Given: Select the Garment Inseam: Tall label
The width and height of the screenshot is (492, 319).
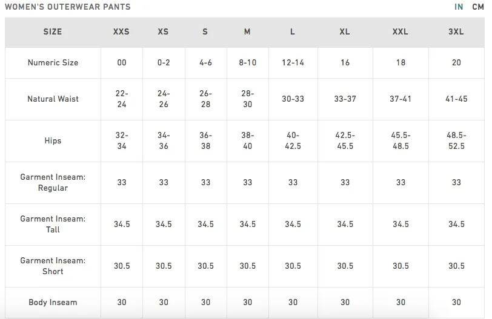Looking at the screenshot, I should pyautogui.click(x=53, y=224).
